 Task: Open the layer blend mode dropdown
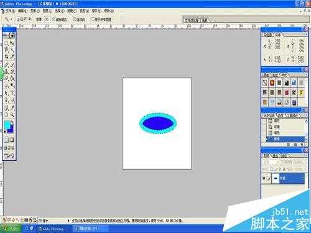[x=271, y=162]
